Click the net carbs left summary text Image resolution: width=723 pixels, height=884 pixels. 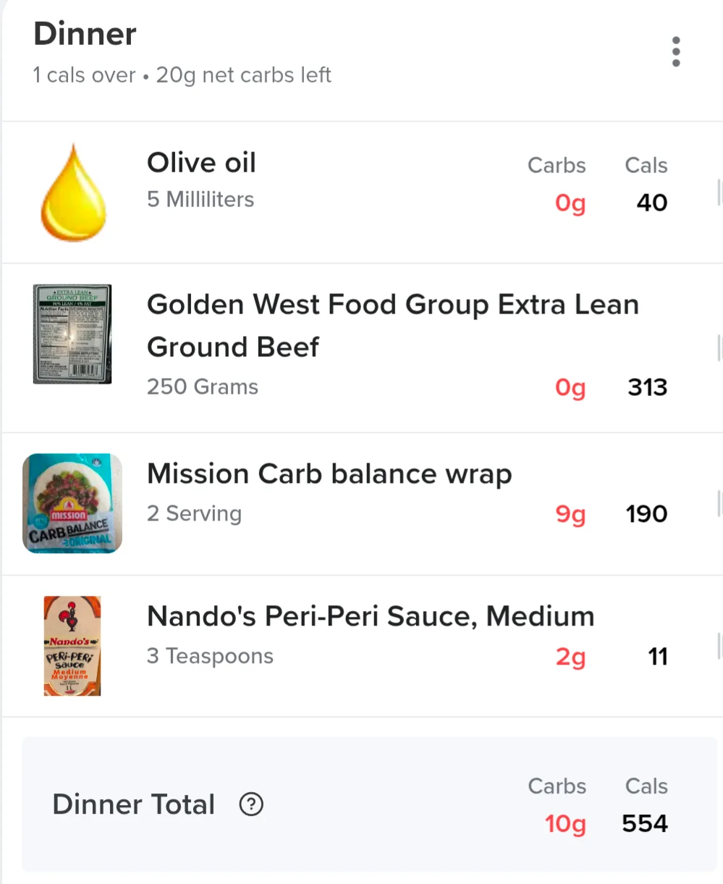coord(244,75)
